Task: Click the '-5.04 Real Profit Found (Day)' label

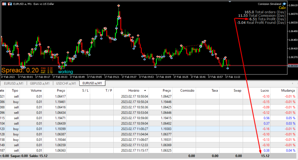Action: pos(261,23)
